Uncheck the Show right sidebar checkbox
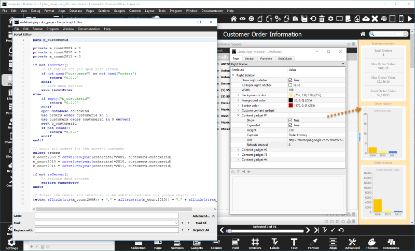 coord(290,80)
